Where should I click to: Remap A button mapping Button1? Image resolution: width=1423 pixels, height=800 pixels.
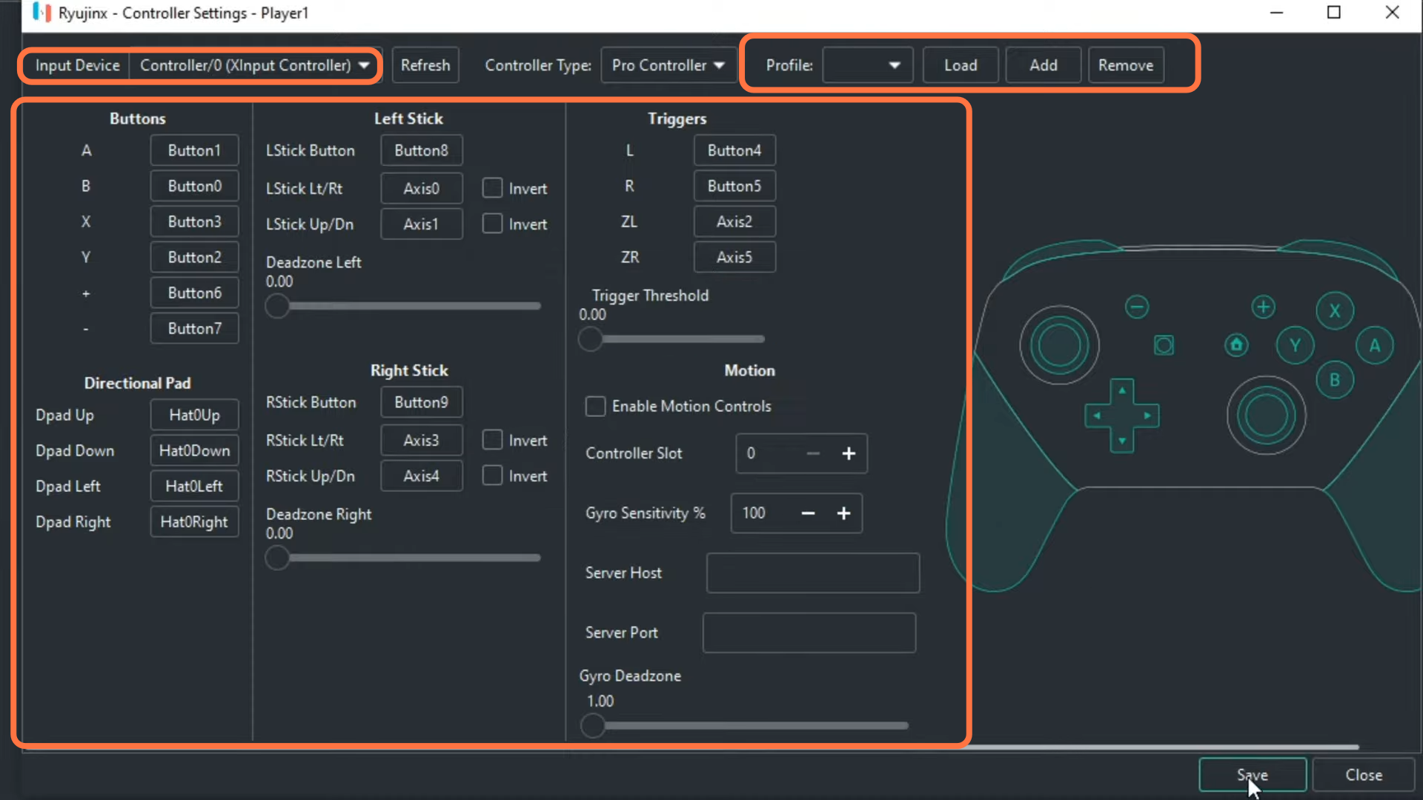coord(194,150)
